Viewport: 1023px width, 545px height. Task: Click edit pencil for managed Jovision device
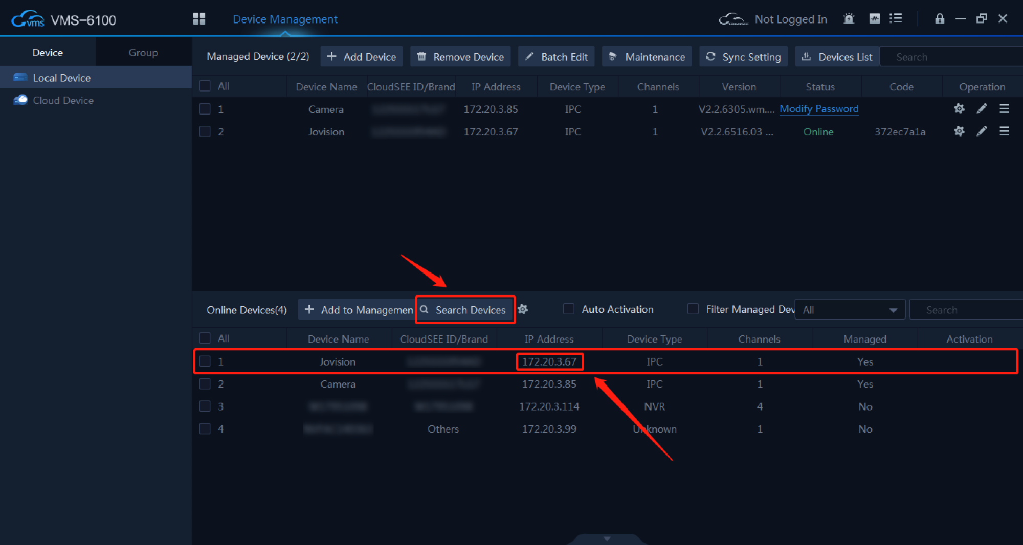point(982,131)
